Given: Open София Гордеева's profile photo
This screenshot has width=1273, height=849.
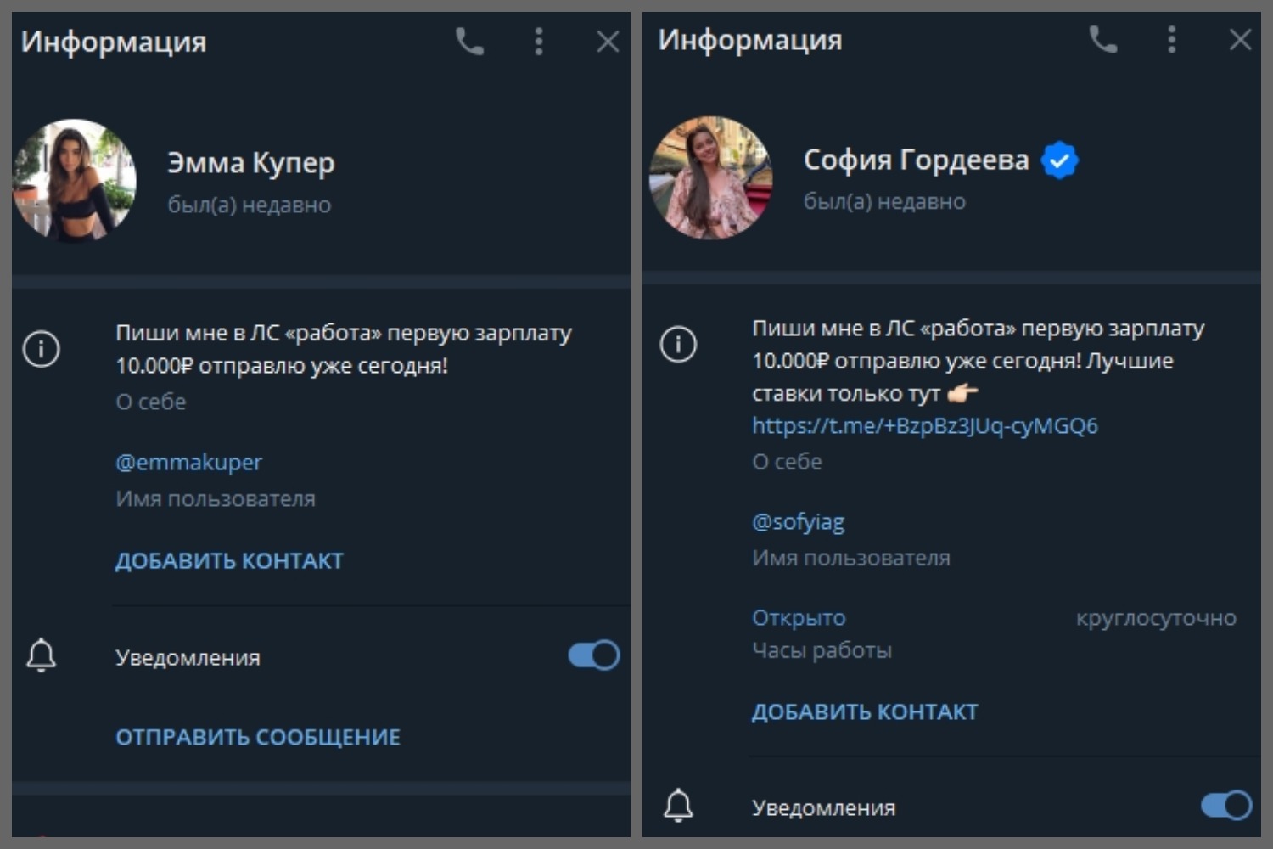Looking at the screenshot, I should point(710,177).
